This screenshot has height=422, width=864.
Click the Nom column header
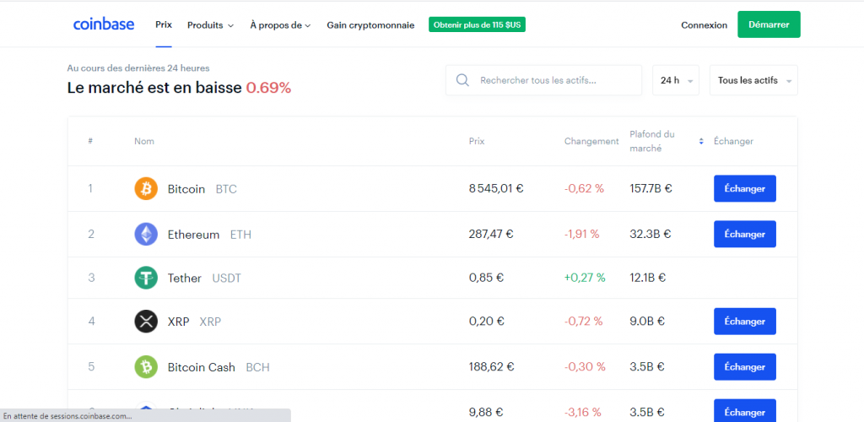[x=144, y=142]
